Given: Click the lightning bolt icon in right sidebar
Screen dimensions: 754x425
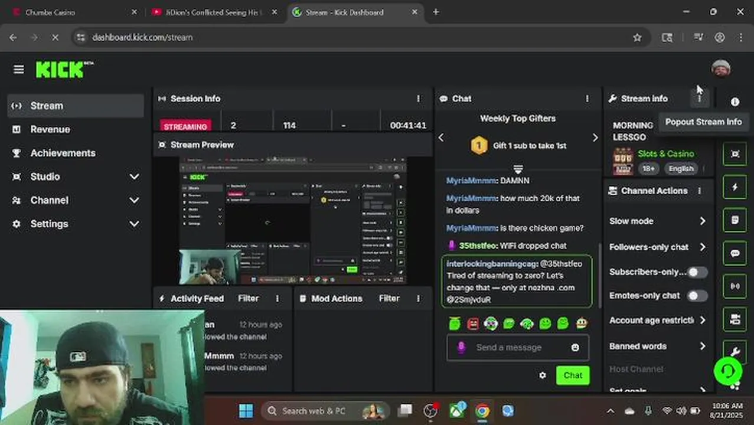Looking at the screenshot, I should (735, 187).
